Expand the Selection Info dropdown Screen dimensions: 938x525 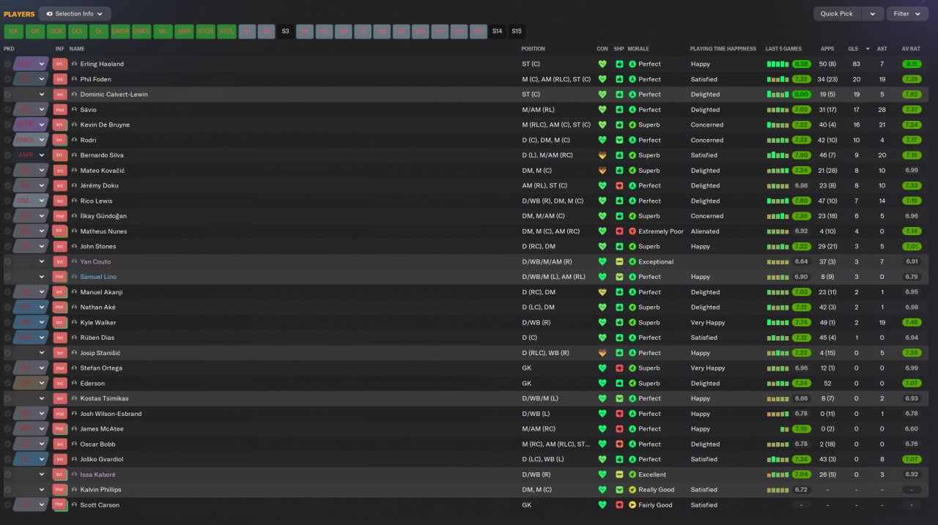pyautogui.click(x=100, y=14)
